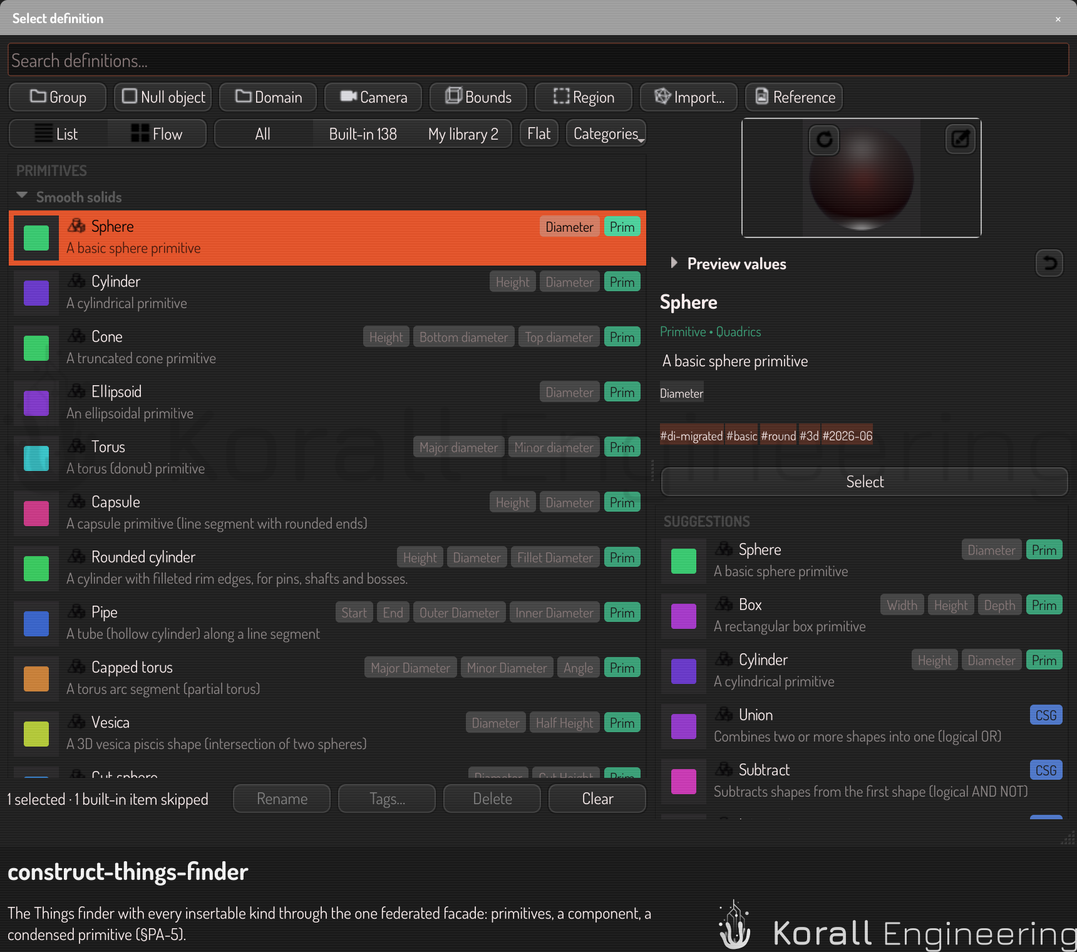Click the Domain folder button

click(268, 97)
